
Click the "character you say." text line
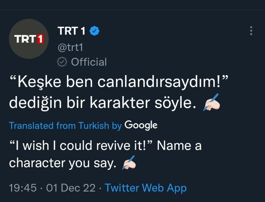(x=62, y=163)
